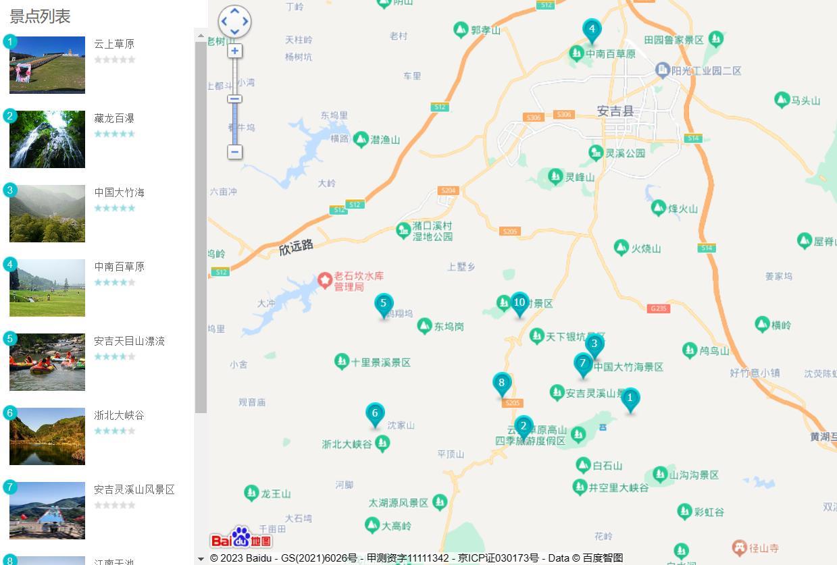This screenshot has width=837, height=565.
Task: Select 安吉天目山漂流 in the list
Action: (129, 341)
